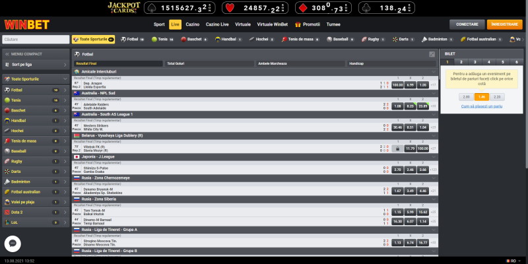Collapse the Australia - NPL Sud league

coord(434,93)
